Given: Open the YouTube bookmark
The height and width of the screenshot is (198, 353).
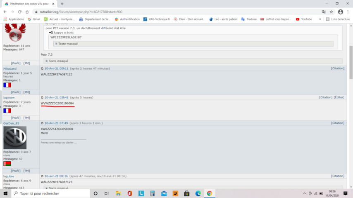Looking at the screenshot, I should click(304, 19).
